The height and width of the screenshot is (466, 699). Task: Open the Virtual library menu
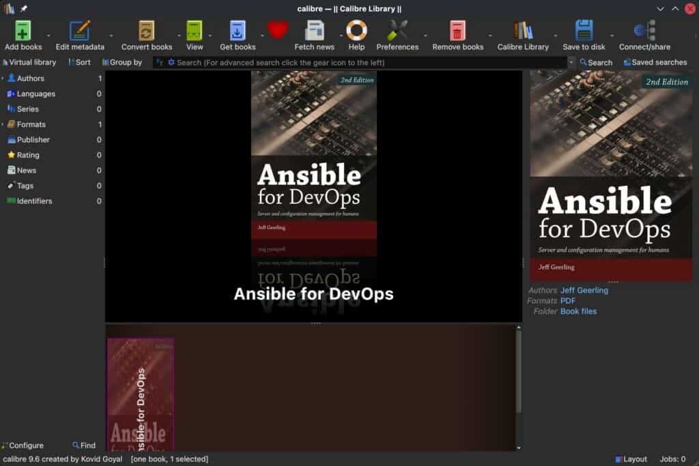[30, 62]
